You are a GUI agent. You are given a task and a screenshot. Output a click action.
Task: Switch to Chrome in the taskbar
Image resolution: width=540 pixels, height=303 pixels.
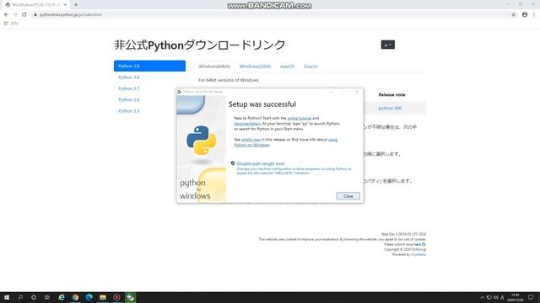[x=75, y=297]
